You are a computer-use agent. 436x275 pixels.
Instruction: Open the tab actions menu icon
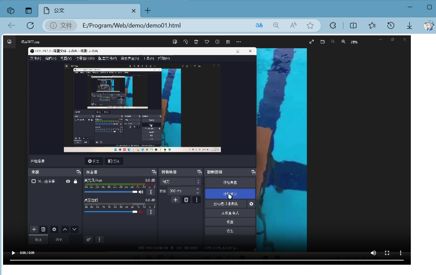29,11
